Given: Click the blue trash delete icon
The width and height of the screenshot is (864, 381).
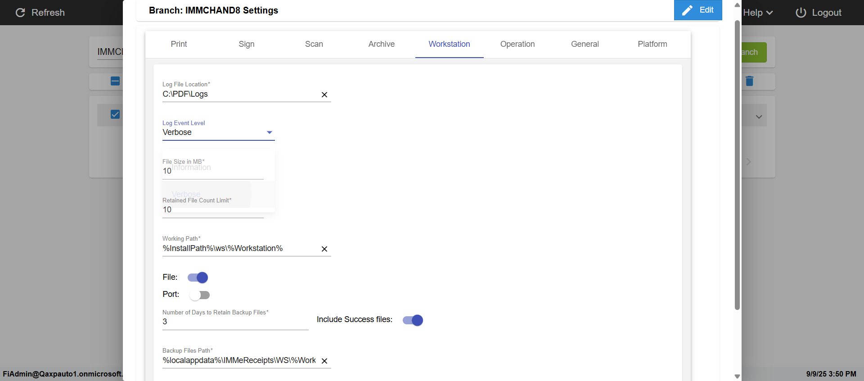Looking at the screenshot, I should point(749,81).
